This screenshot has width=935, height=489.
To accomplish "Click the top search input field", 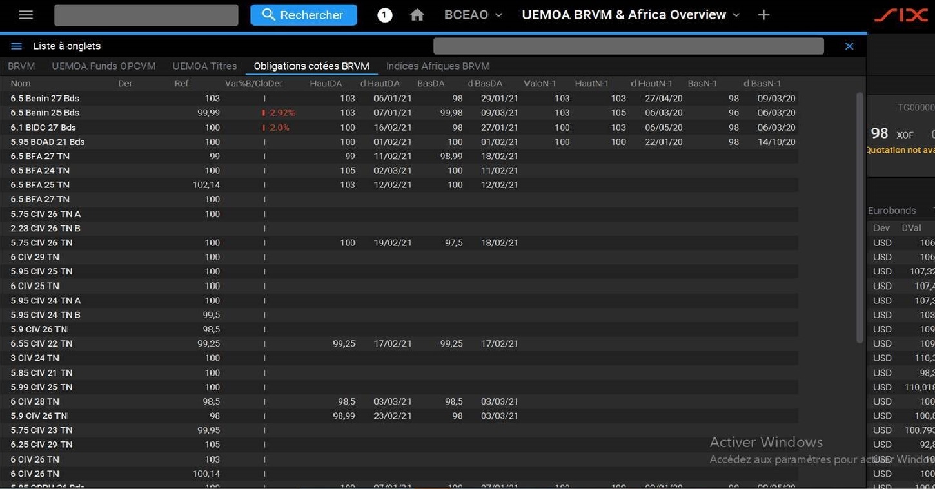I will coord(146,15).
